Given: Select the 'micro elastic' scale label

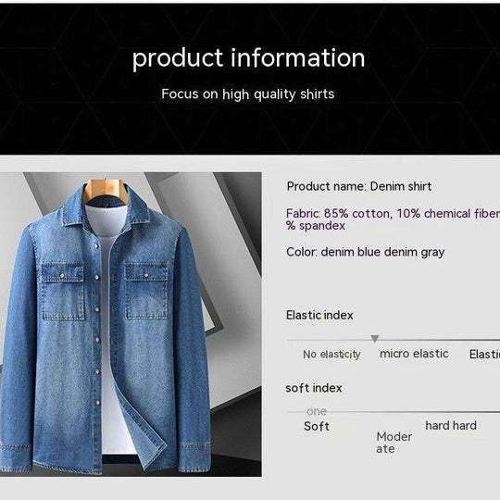Looking at the screenshot, I should [x=414, y=354].
